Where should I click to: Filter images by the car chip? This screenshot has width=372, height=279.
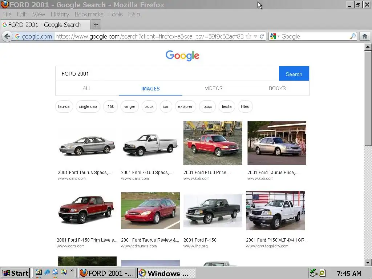coord(166,106)
